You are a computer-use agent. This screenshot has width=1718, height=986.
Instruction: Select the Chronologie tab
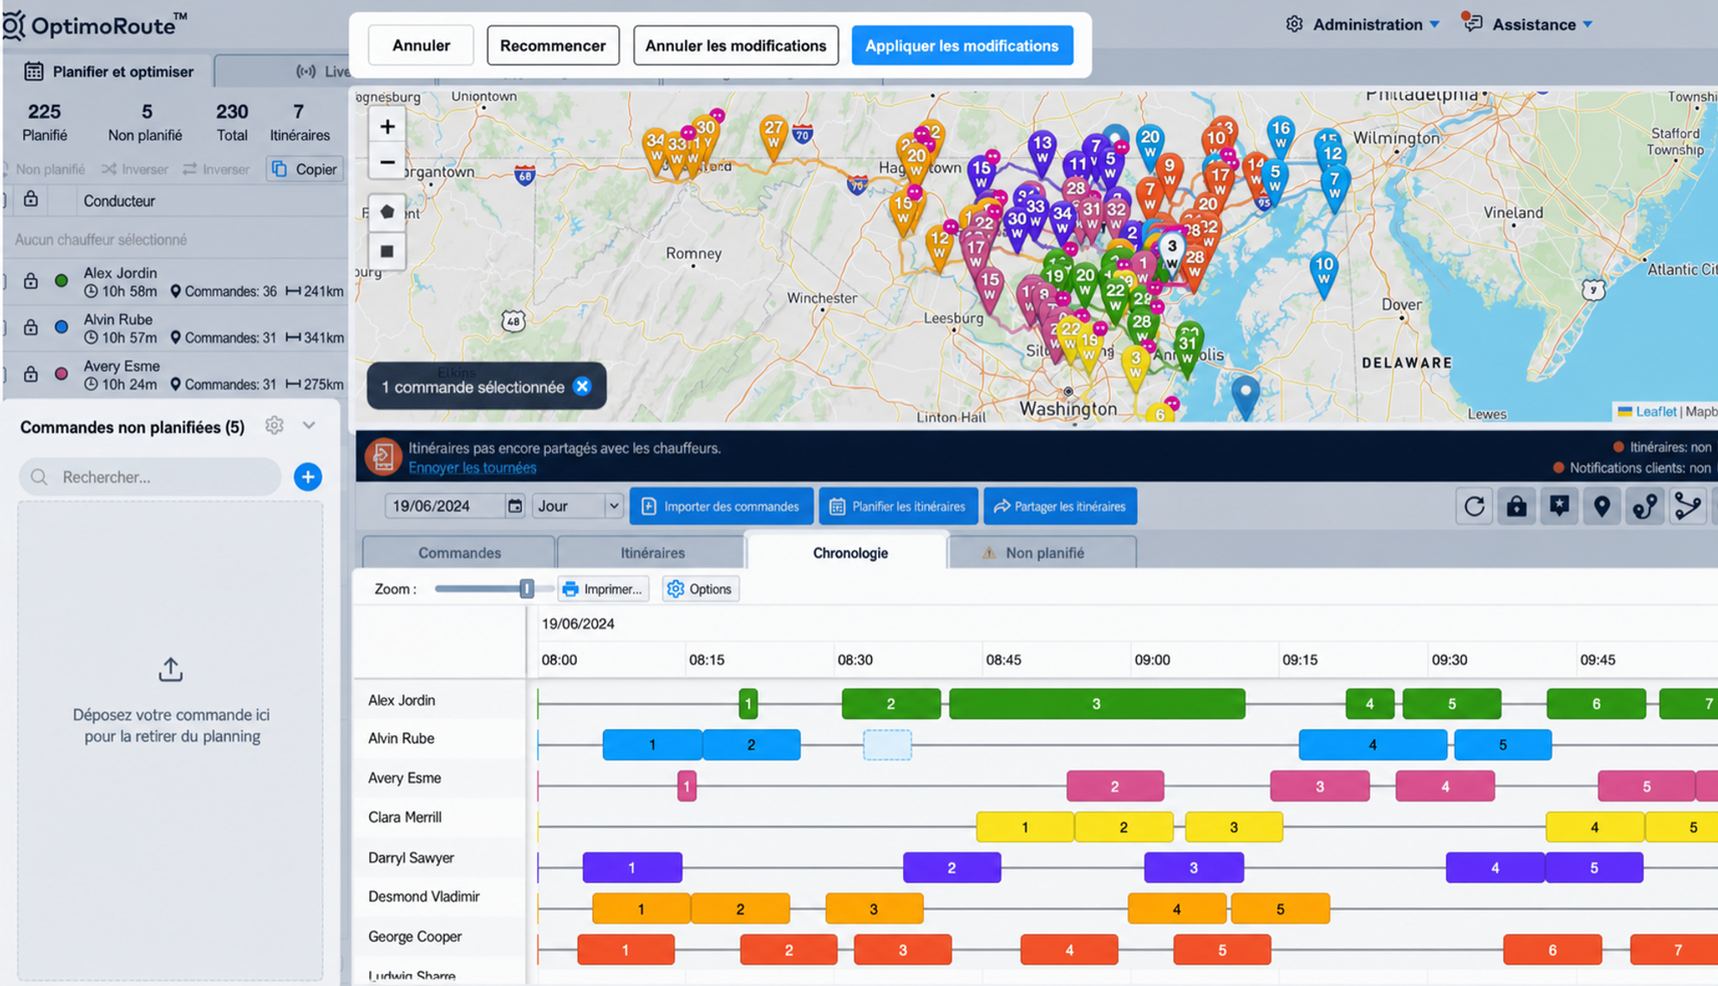pos(850,552)
